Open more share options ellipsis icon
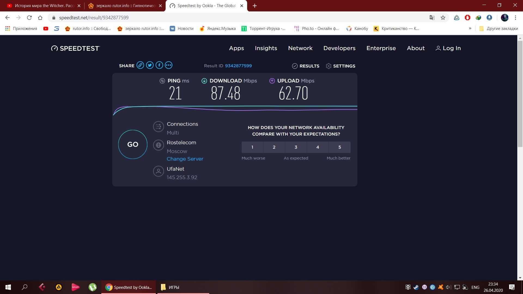Screen dimensions: 523x294 coord(169,65)
